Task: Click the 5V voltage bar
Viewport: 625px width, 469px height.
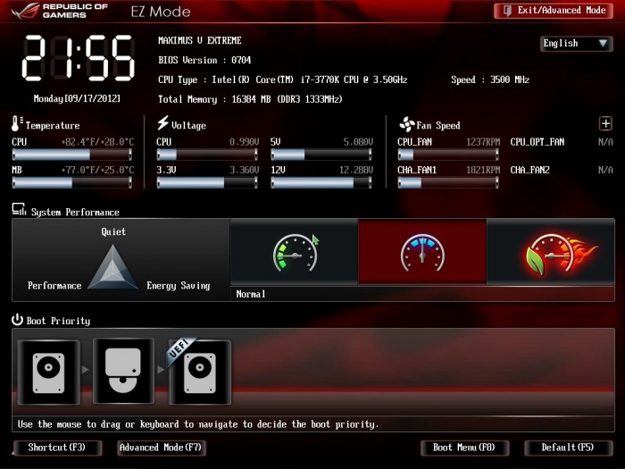Action: [x=321, y=155]
